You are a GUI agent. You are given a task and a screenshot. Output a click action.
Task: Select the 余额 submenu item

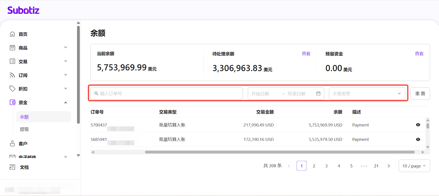(24, 117)
